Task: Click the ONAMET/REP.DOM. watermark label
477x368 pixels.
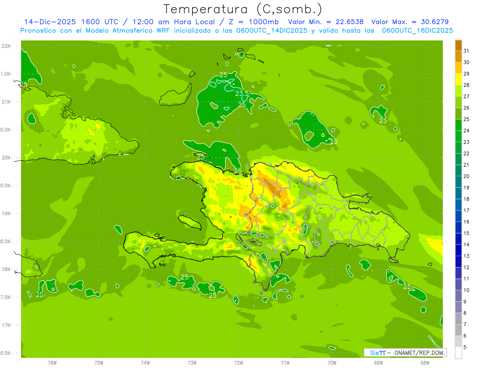Action: [x=419, y=353]
